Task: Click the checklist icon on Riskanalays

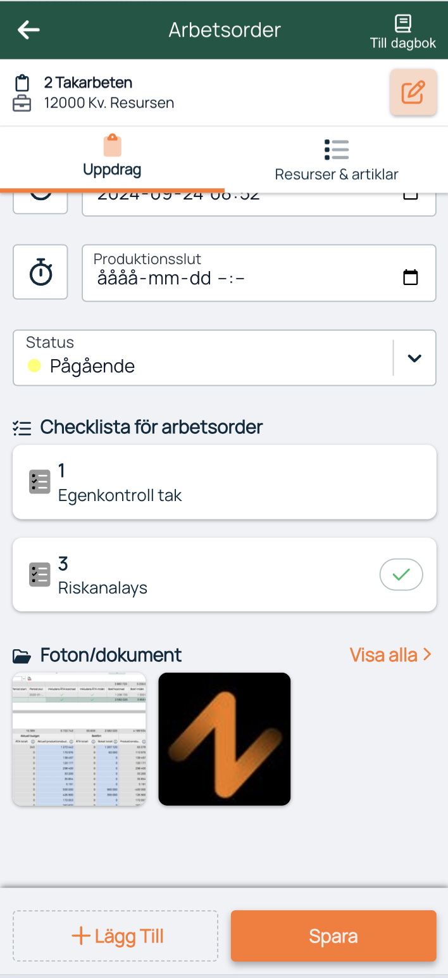Action: point(40,575)
